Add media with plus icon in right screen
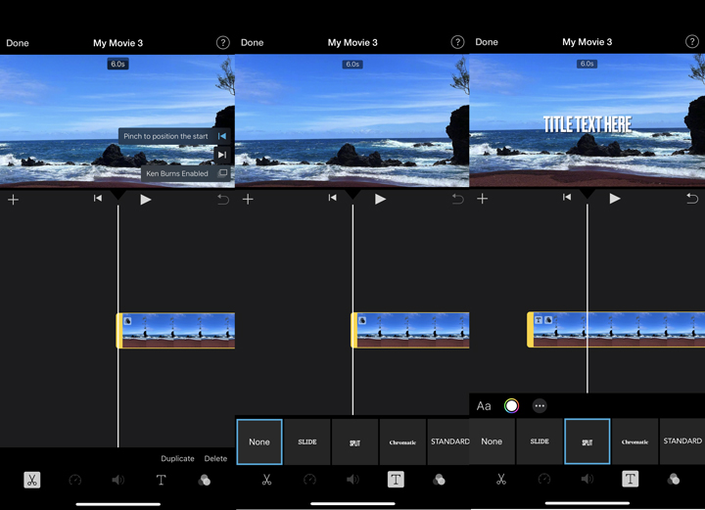Viewport: 705px width, 510px height. 483,199
